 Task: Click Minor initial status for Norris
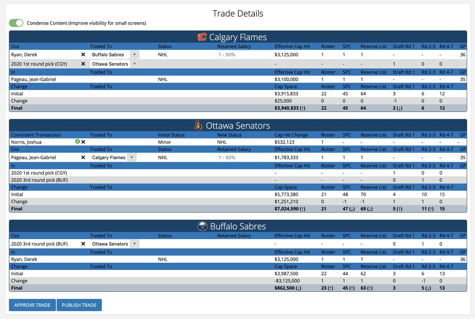(165, 142)
